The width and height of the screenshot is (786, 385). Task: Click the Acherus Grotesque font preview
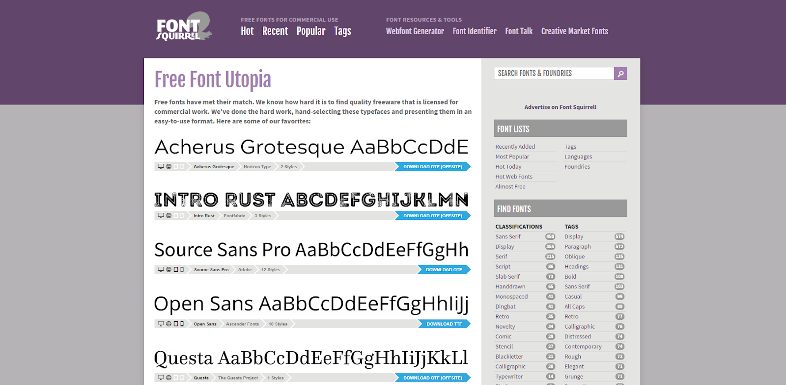coord(311,147)
